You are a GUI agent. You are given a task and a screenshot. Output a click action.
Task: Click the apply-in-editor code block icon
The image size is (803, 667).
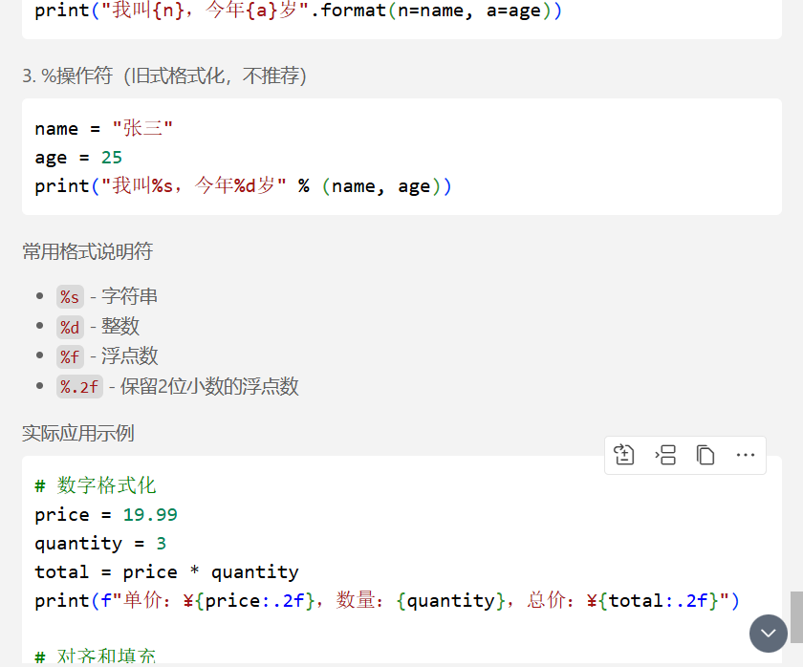(623, 455)
